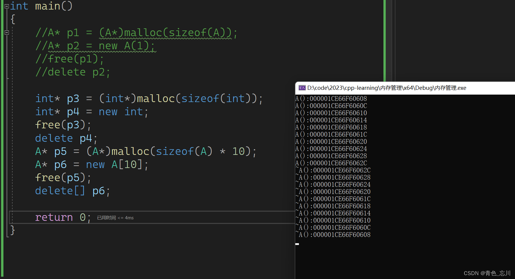Click the '//delete p2;' comment line
This screenshot has height=279, width=515.
(73, 72)
